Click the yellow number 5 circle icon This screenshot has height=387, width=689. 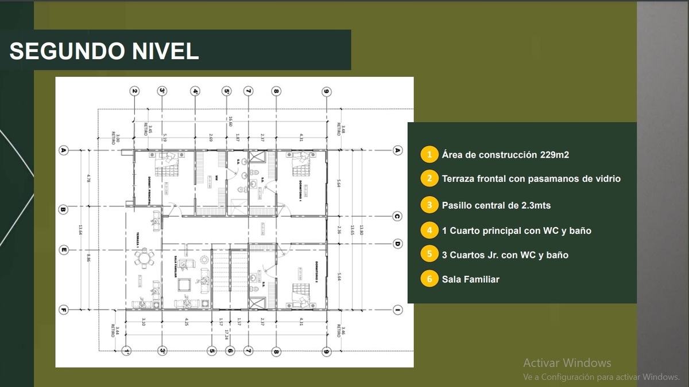pyautogui.click(x=428, y=254)
